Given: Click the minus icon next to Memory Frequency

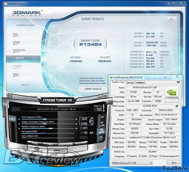Looking at the screenshot, I should tap(19, 129).
